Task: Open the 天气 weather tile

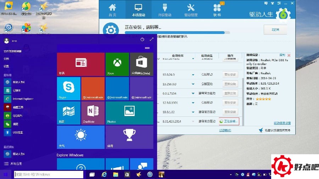Action: point(81,137)
